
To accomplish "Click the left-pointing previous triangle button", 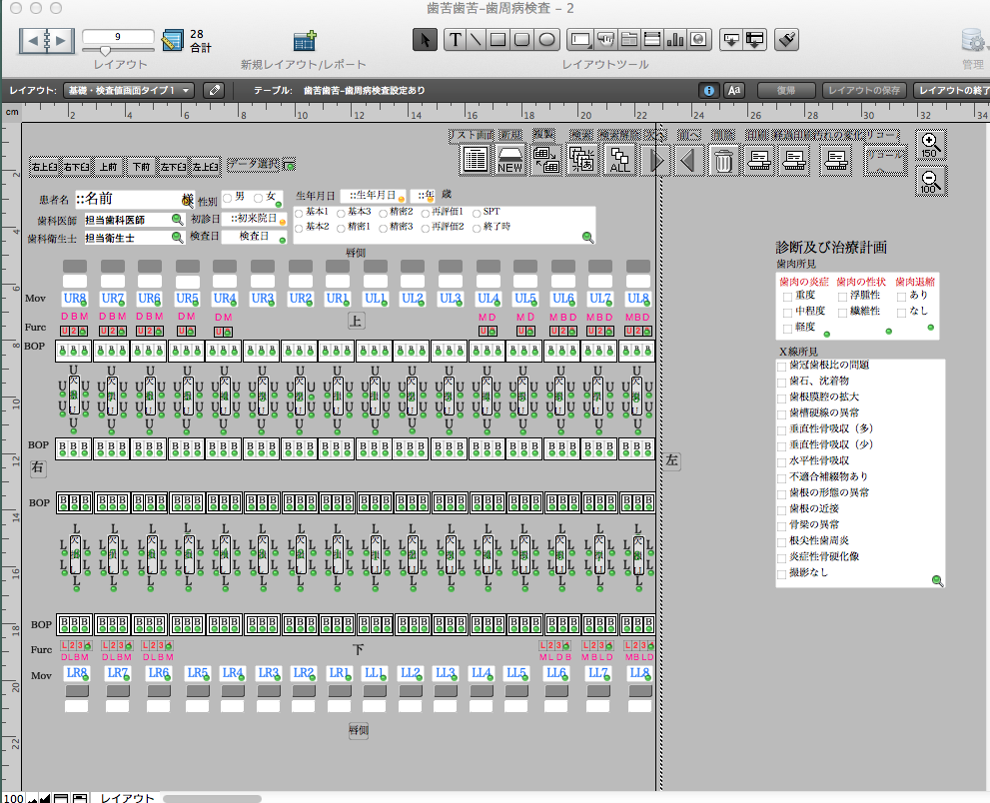I will tap(688, 160).
